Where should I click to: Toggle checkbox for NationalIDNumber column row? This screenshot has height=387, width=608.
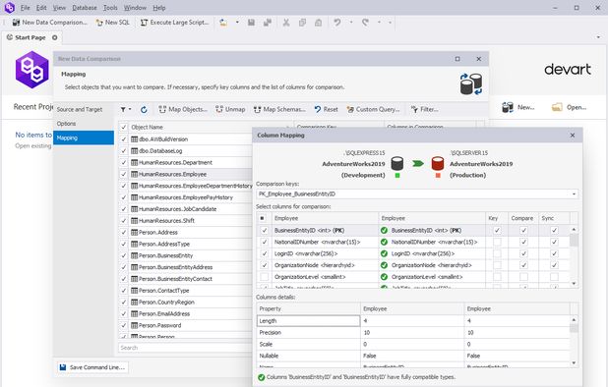pos(264,242)
